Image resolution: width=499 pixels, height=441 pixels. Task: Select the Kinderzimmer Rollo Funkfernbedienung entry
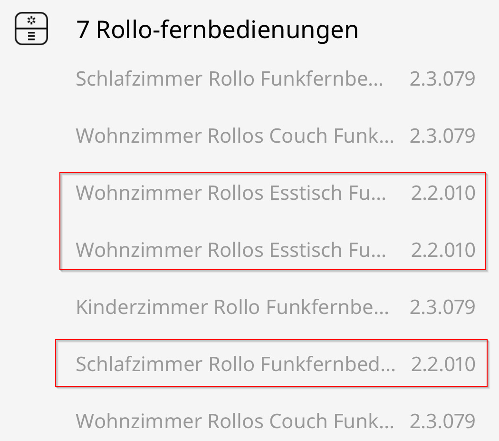(232, 307)
